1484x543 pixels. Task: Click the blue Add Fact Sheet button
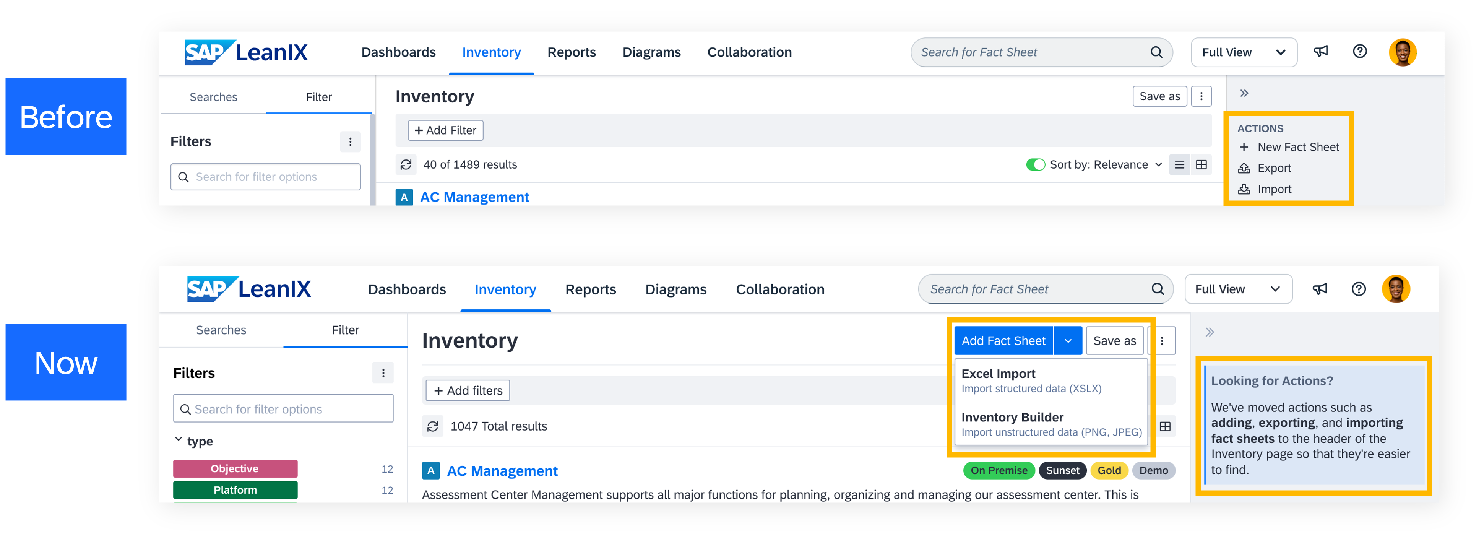(x=1003, y=341)
